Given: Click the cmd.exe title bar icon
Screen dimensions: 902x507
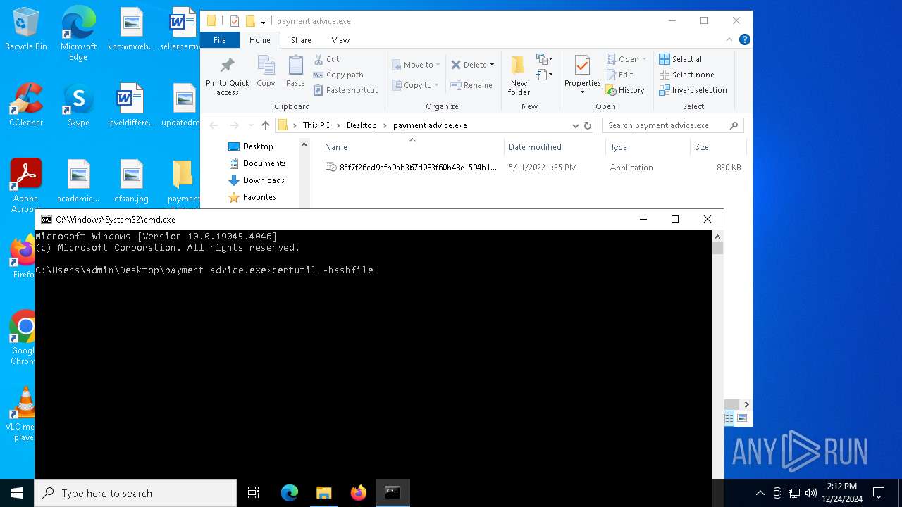Looking at the screenshot, I should coord(46,220).
